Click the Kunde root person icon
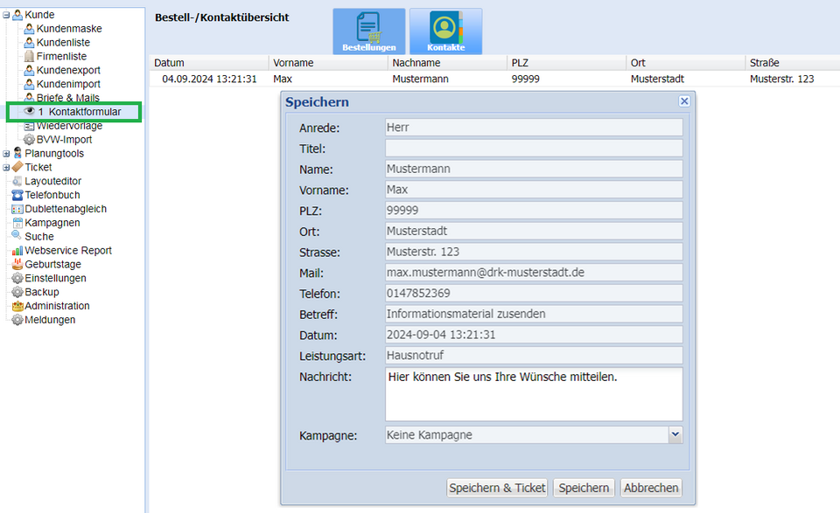Viewport: 840px width, 513px height. [x=17, y=15]
